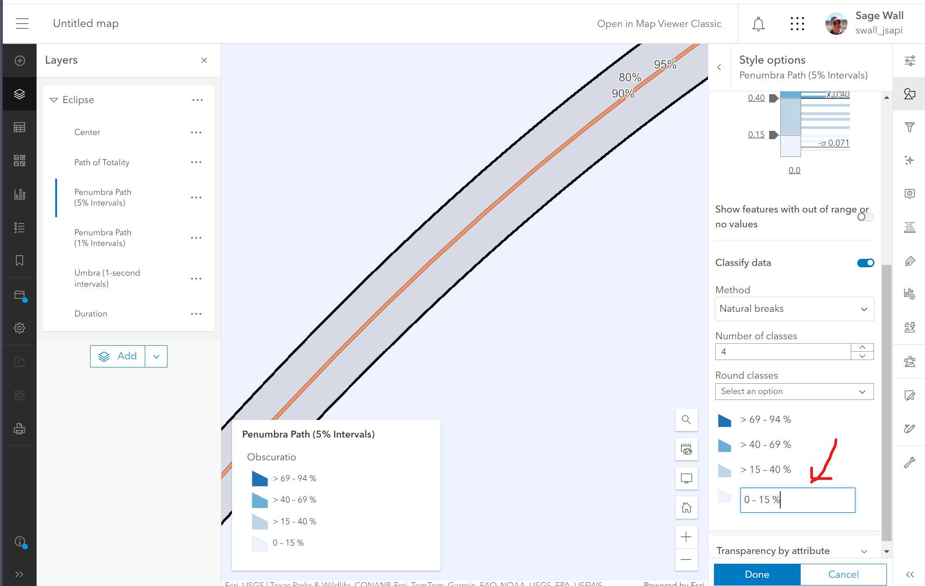Image resolution: width=925 pixels, height=586 pixels.
Task: Click the Done button
Action: (x=756, y=574)
